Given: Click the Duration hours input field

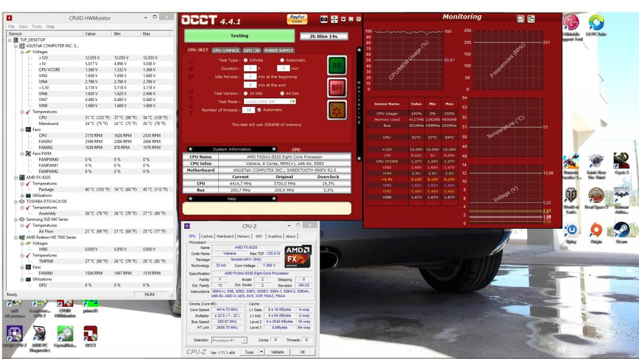Looking at the screenshot, I should click(x=250, y=68).
